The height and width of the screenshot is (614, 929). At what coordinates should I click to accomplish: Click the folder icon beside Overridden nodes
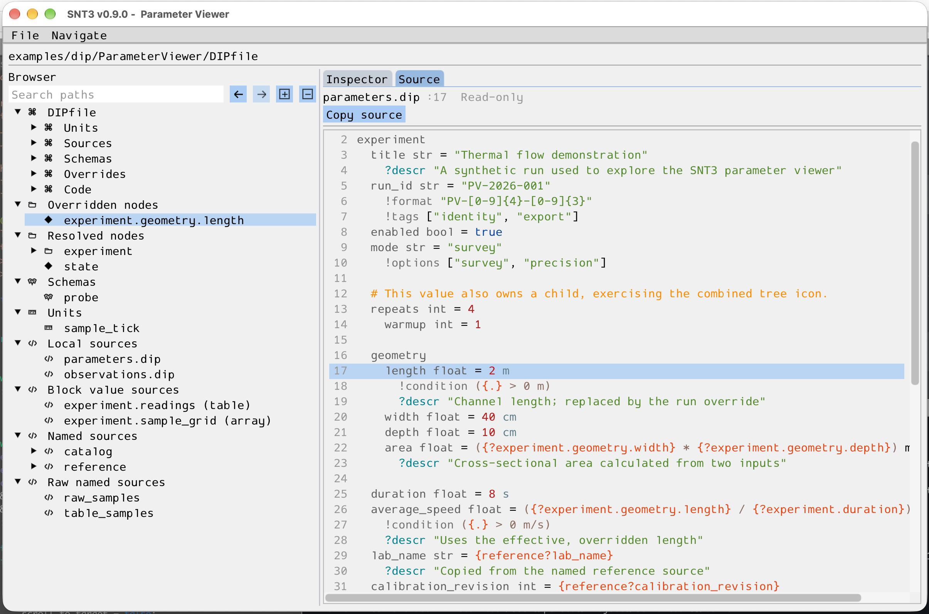[32, 205]
